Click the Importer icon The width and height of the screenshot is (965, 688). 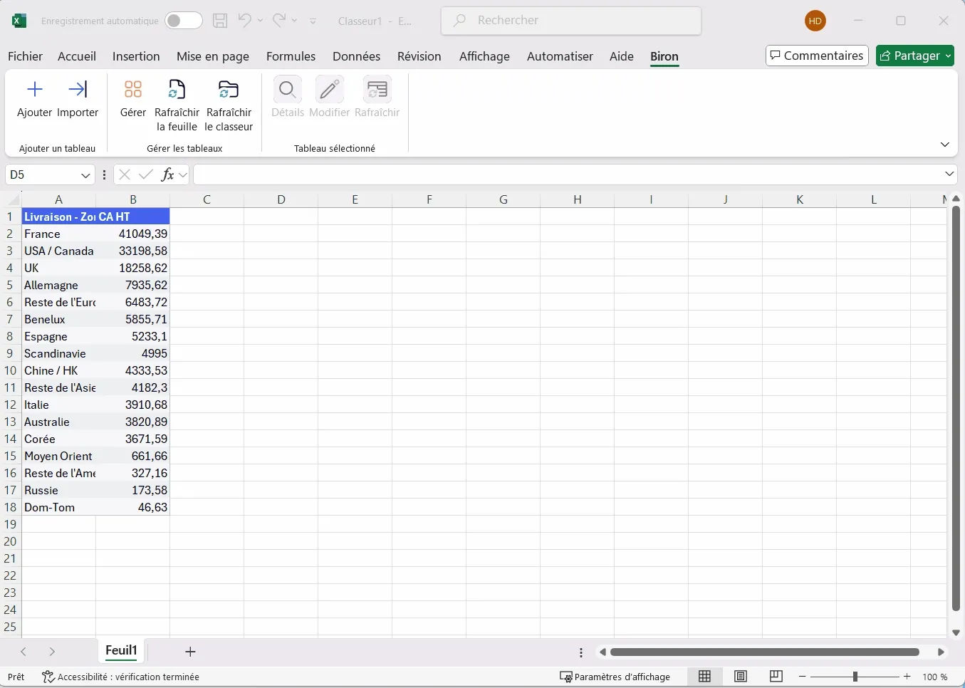pos(78,90)
